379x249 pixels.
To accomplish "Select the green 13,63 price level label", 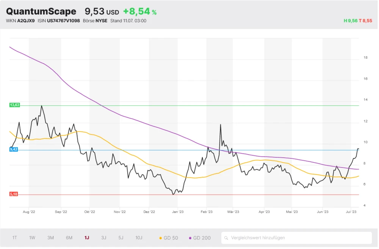I will (14, 105).
